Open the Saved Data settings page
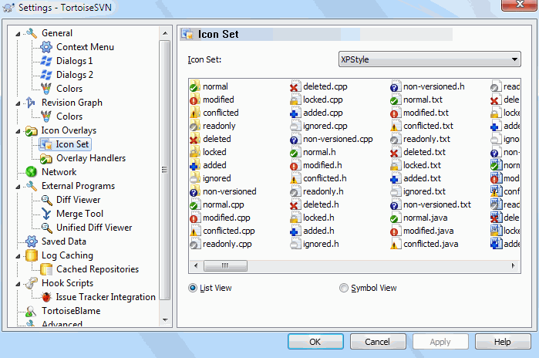Screen dimensions: 539x358 63,241
